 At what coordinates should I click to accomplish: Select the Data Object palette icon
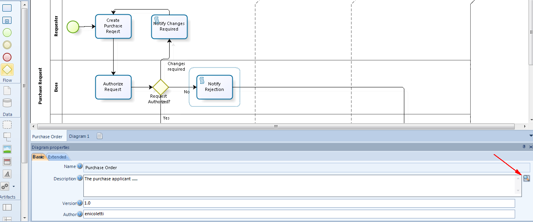pos(7,91)
